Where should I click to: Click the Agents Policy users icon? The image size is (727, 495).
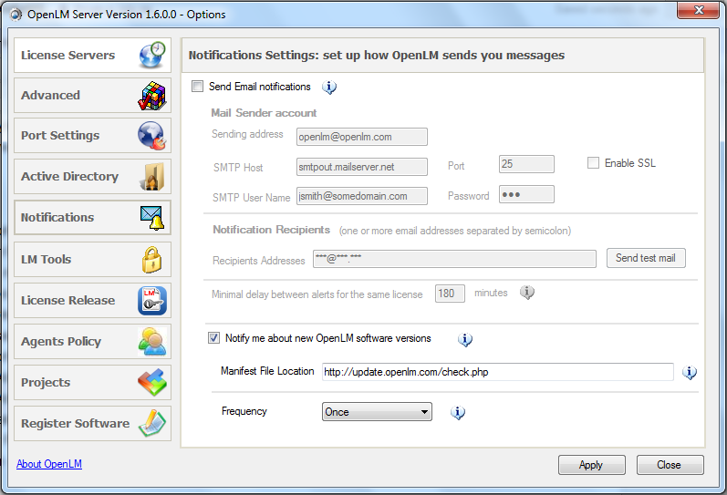point(152,342)
